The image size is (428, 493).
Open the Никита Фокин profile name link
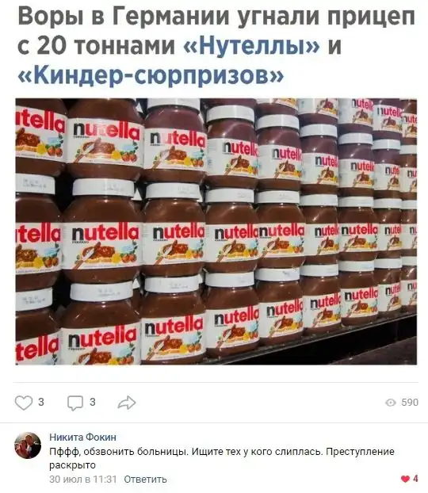[x=82, y=437]
